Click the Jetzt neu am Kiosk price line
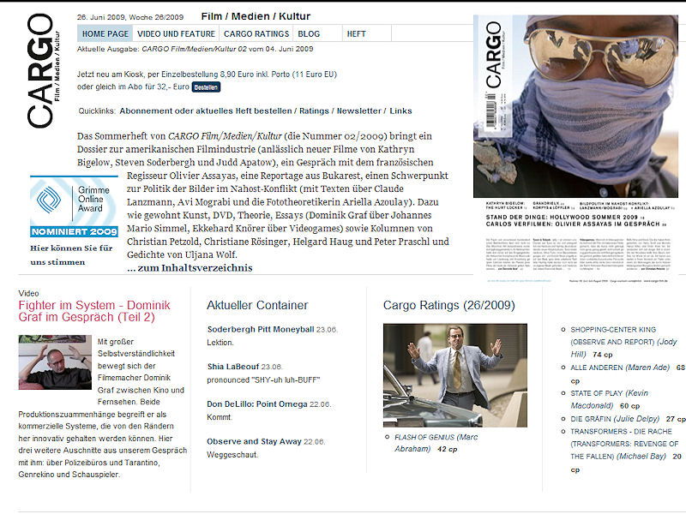Image resolution: width=686 pixels, height=514 pixels. click(x=207, y=75)
